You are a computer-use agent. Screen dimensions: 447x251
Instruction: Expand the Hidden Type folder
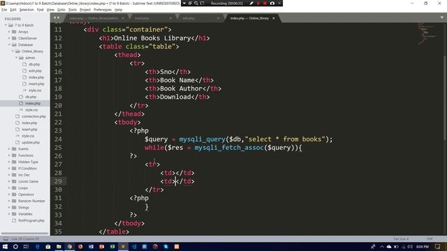9,162
